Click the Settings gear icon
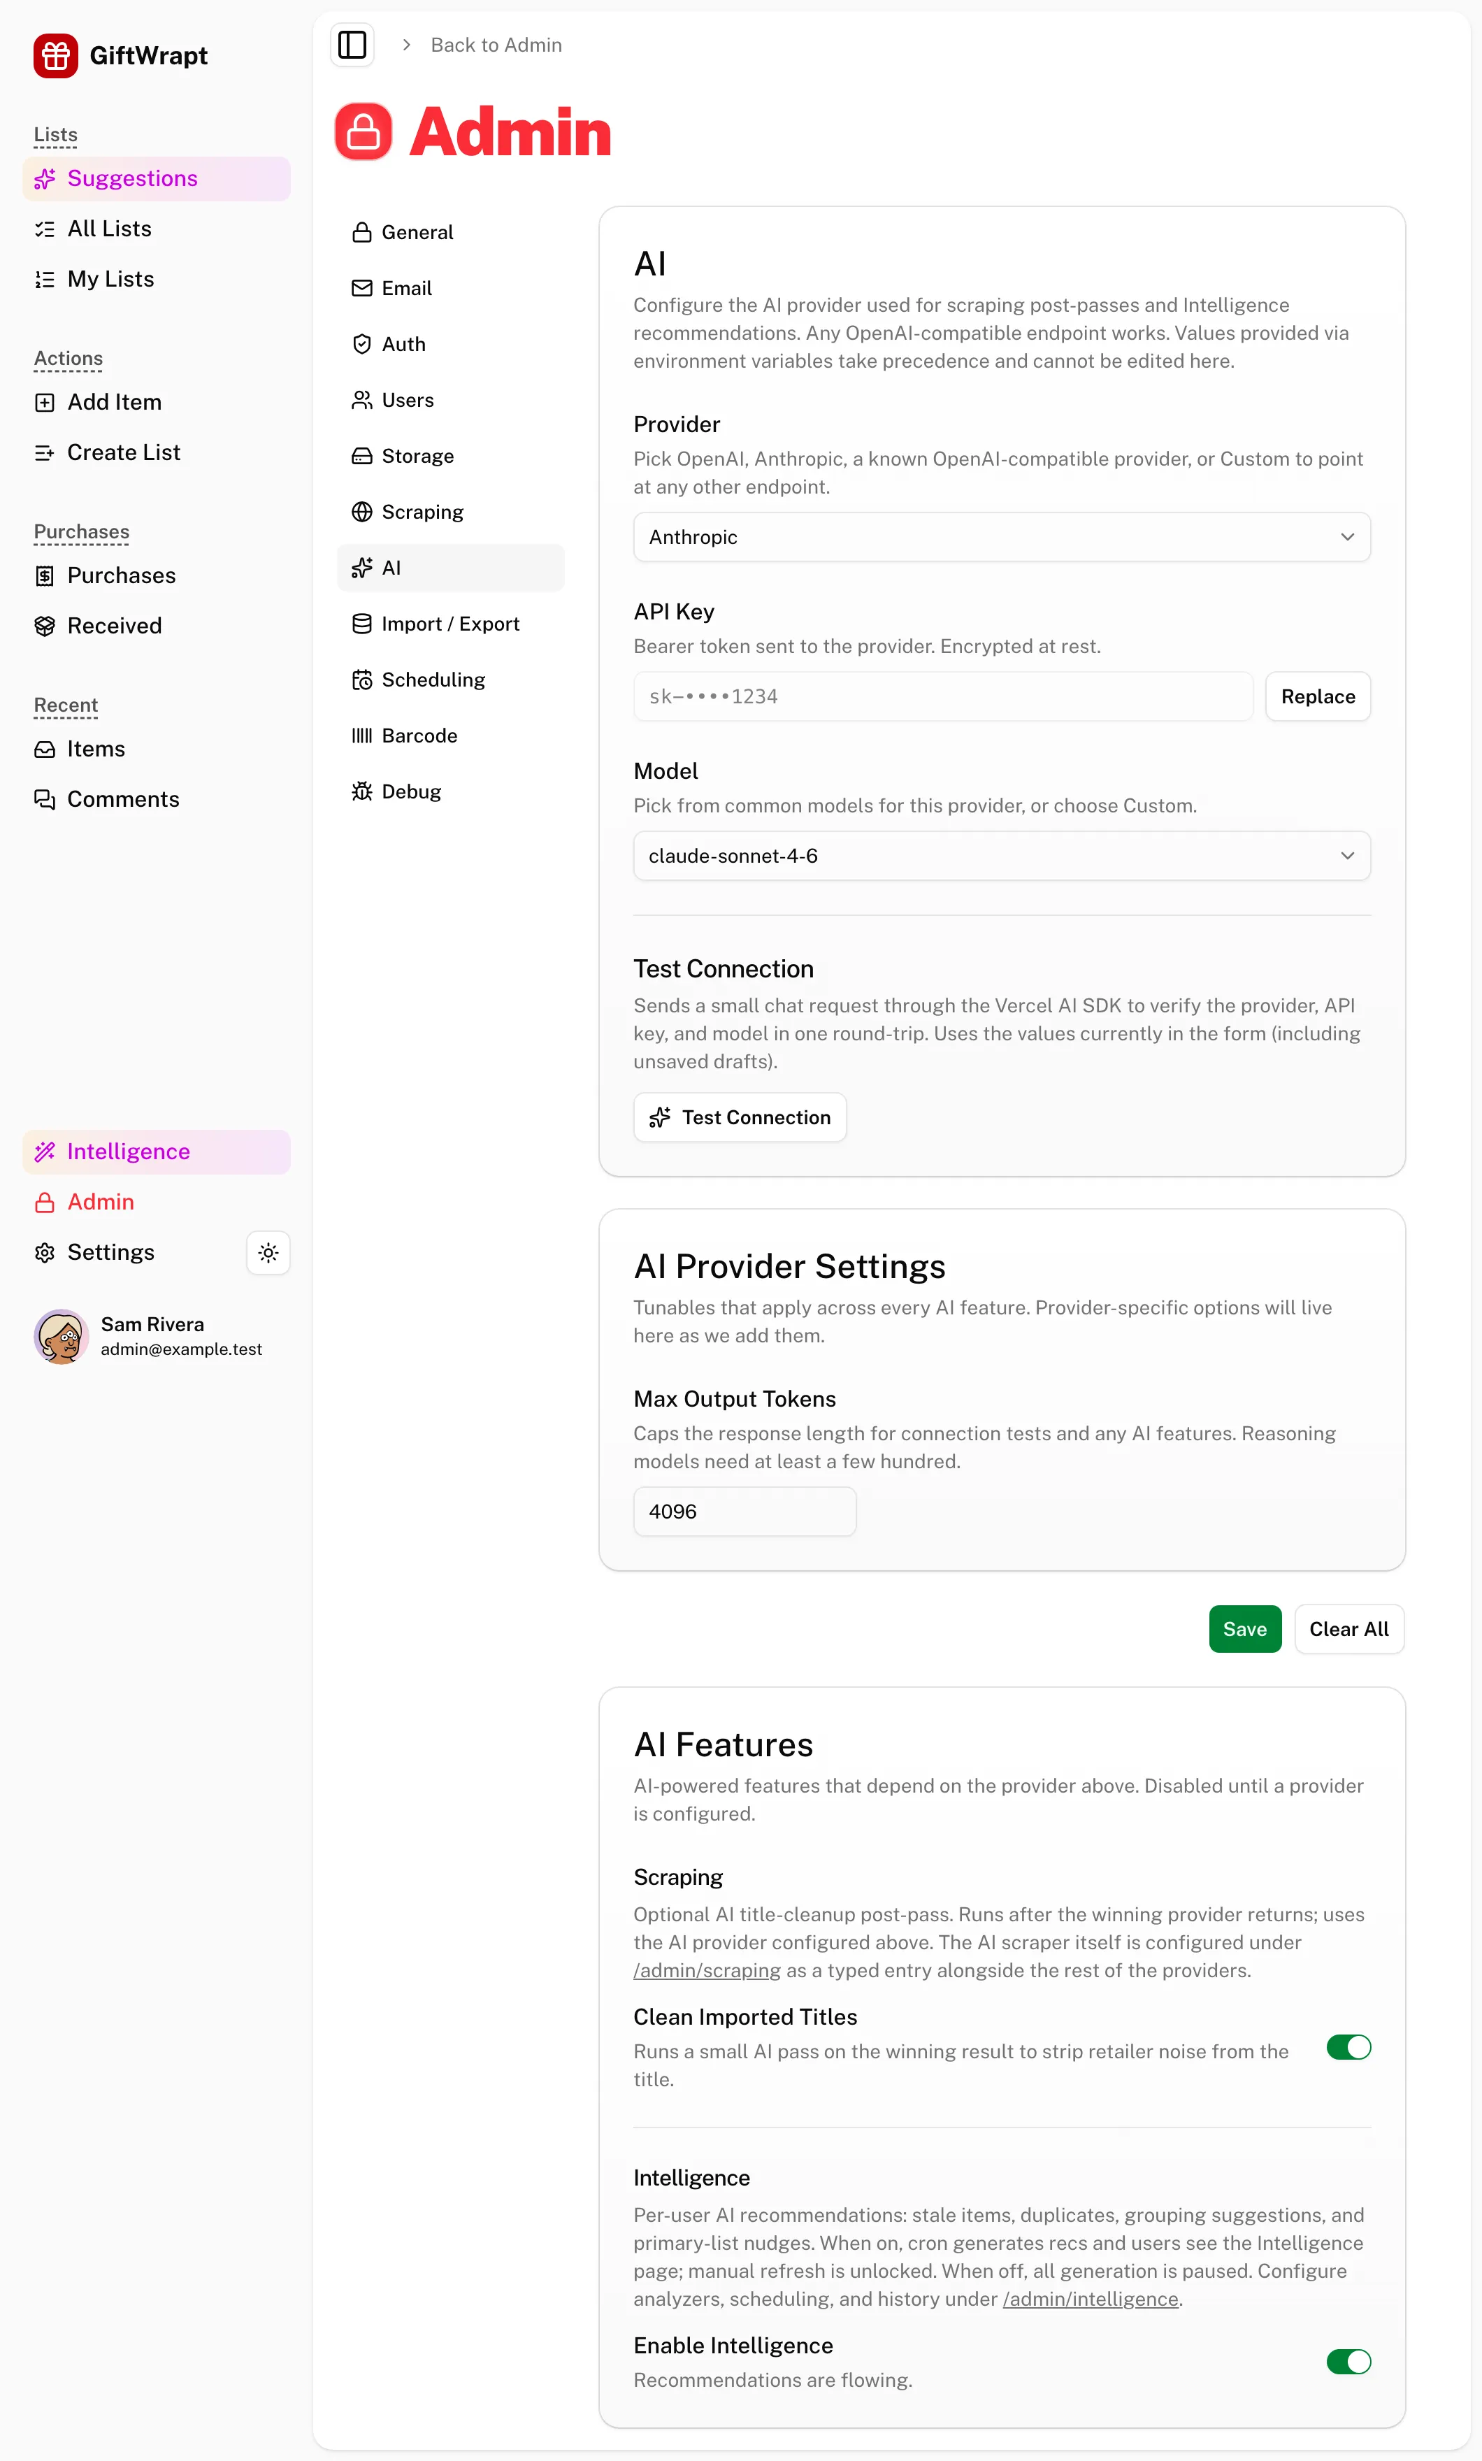 point(45,1252)
